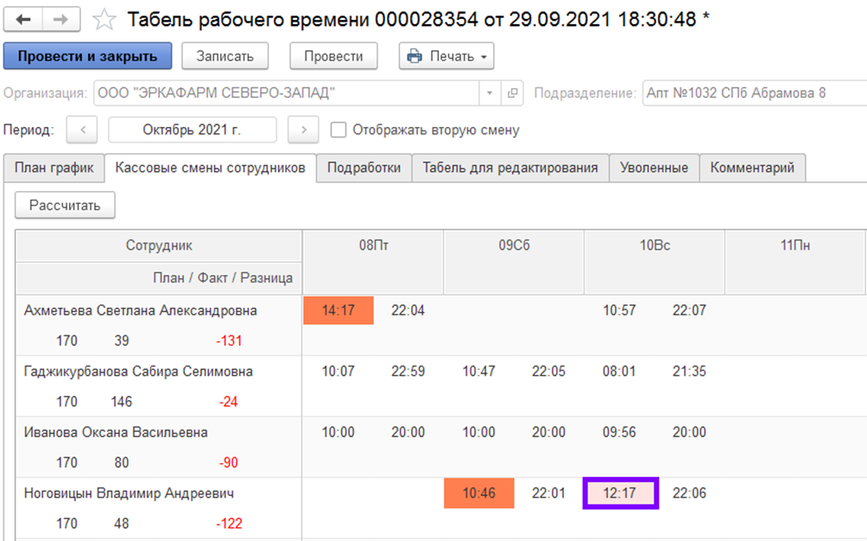867x541 pixels.
Task: Go to next period with right arrow
Action: pyautogui.click(x=303, y=130)
